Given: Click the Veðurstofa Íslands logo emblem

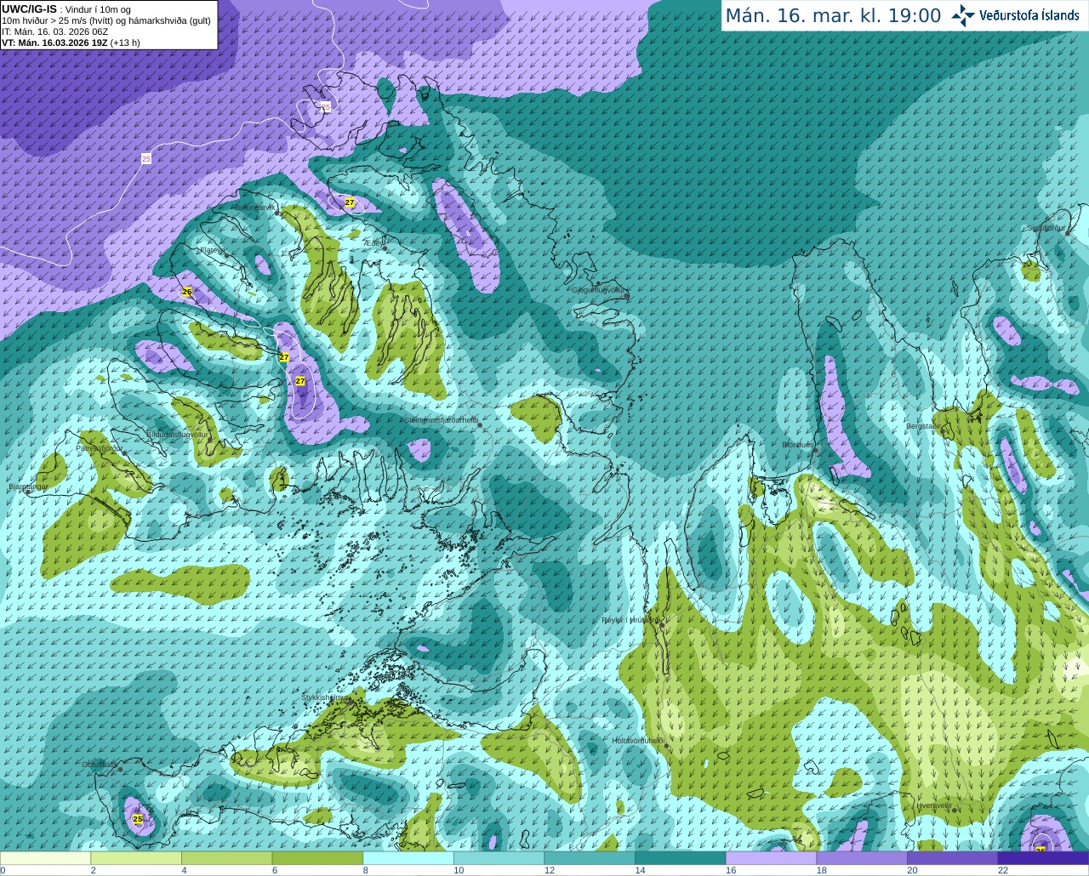Looking at the screenshot, I should click(x=963, y=14).
